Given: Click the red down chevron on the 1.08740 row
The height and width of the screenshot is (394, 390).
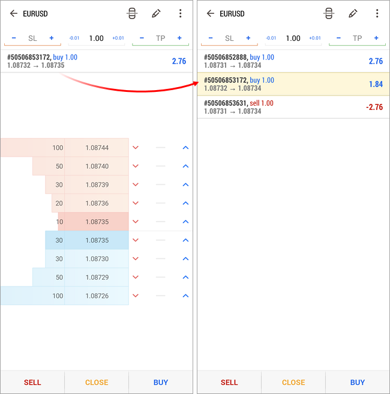Looking at the screenshot, I should [x=135, y=166].
